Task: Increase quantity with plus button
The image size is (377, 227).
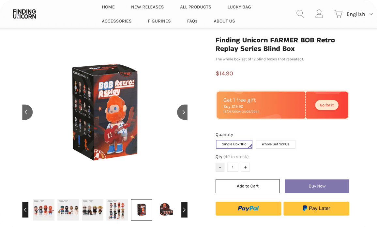Action: 245,167
